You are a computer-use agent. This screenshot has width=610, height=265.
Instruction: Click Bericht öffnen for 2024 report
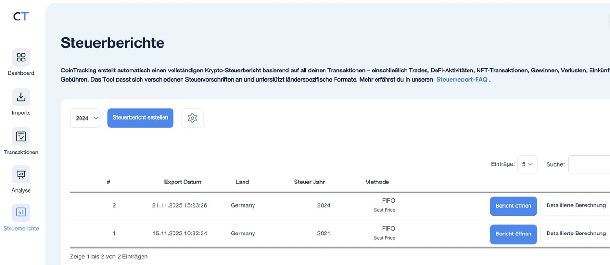[513, 206]
